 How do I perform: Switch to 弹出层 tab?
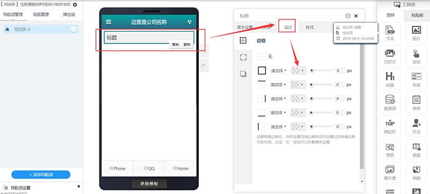pos(69,14)
